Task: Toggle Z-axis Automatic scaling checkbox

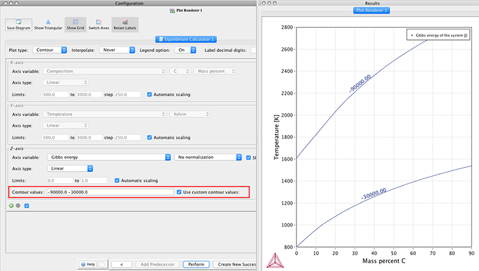Action: (x=117, y=180)
